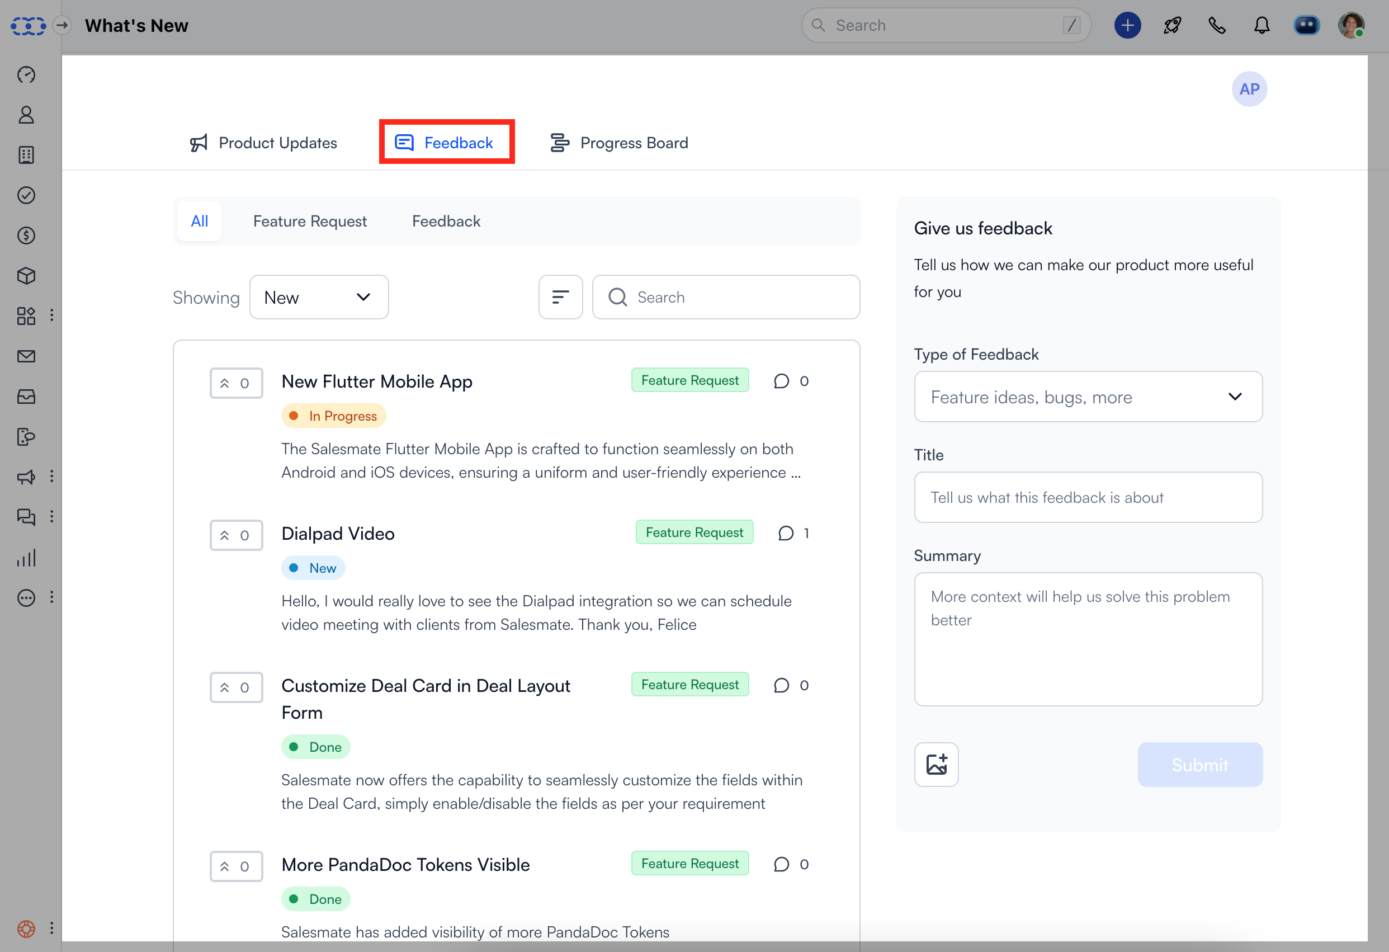Open Customize Deal Card in Deal Layout Form
The width and height of the screenshot is (1389, 952).
click(x=426, y=700)
